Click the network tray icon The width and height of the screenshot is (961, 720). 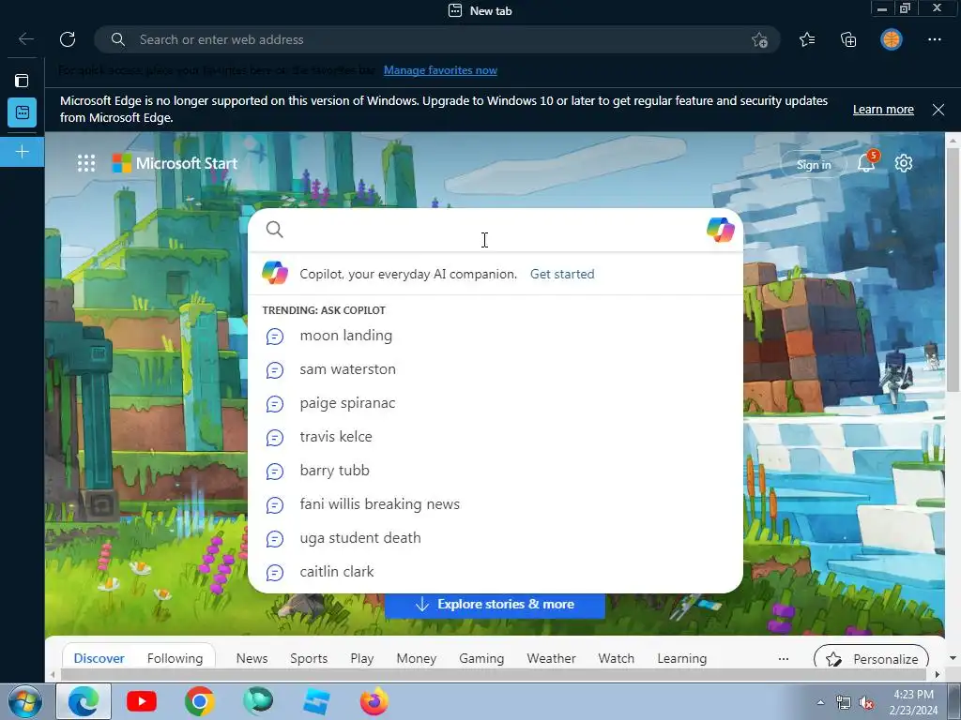tap(844, 703)
